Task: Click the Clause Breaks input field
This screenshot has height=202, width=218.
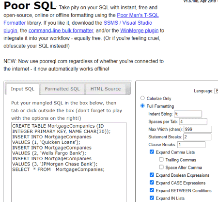Action: click(x=191, y=145)
